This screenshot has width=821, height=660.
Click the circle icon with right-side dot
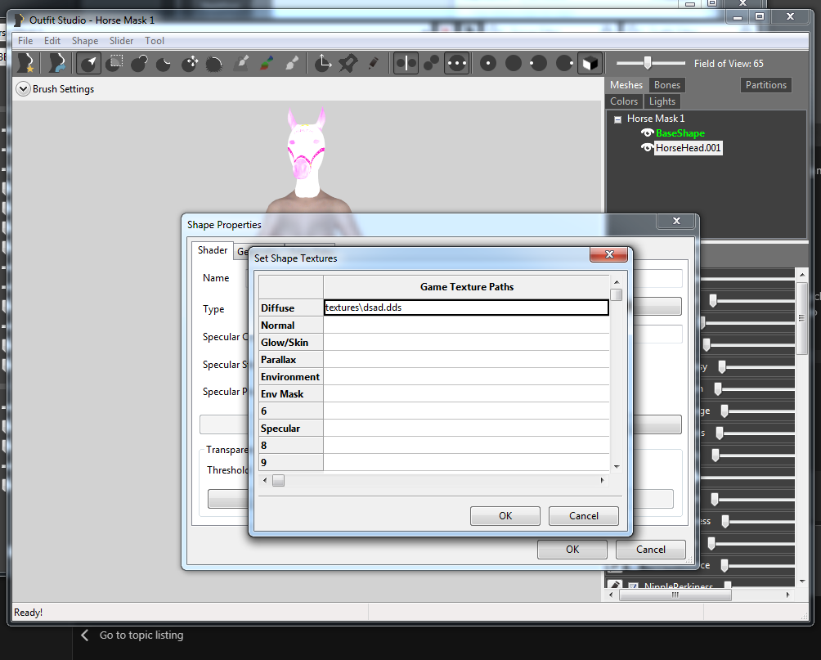564,63
